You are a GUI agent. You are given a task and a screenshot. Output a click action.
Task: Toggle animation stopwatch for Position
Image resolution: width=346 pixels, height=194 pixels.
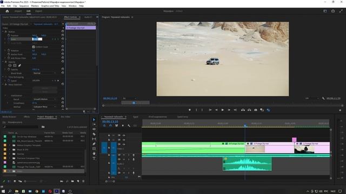[x=9, y=35]
